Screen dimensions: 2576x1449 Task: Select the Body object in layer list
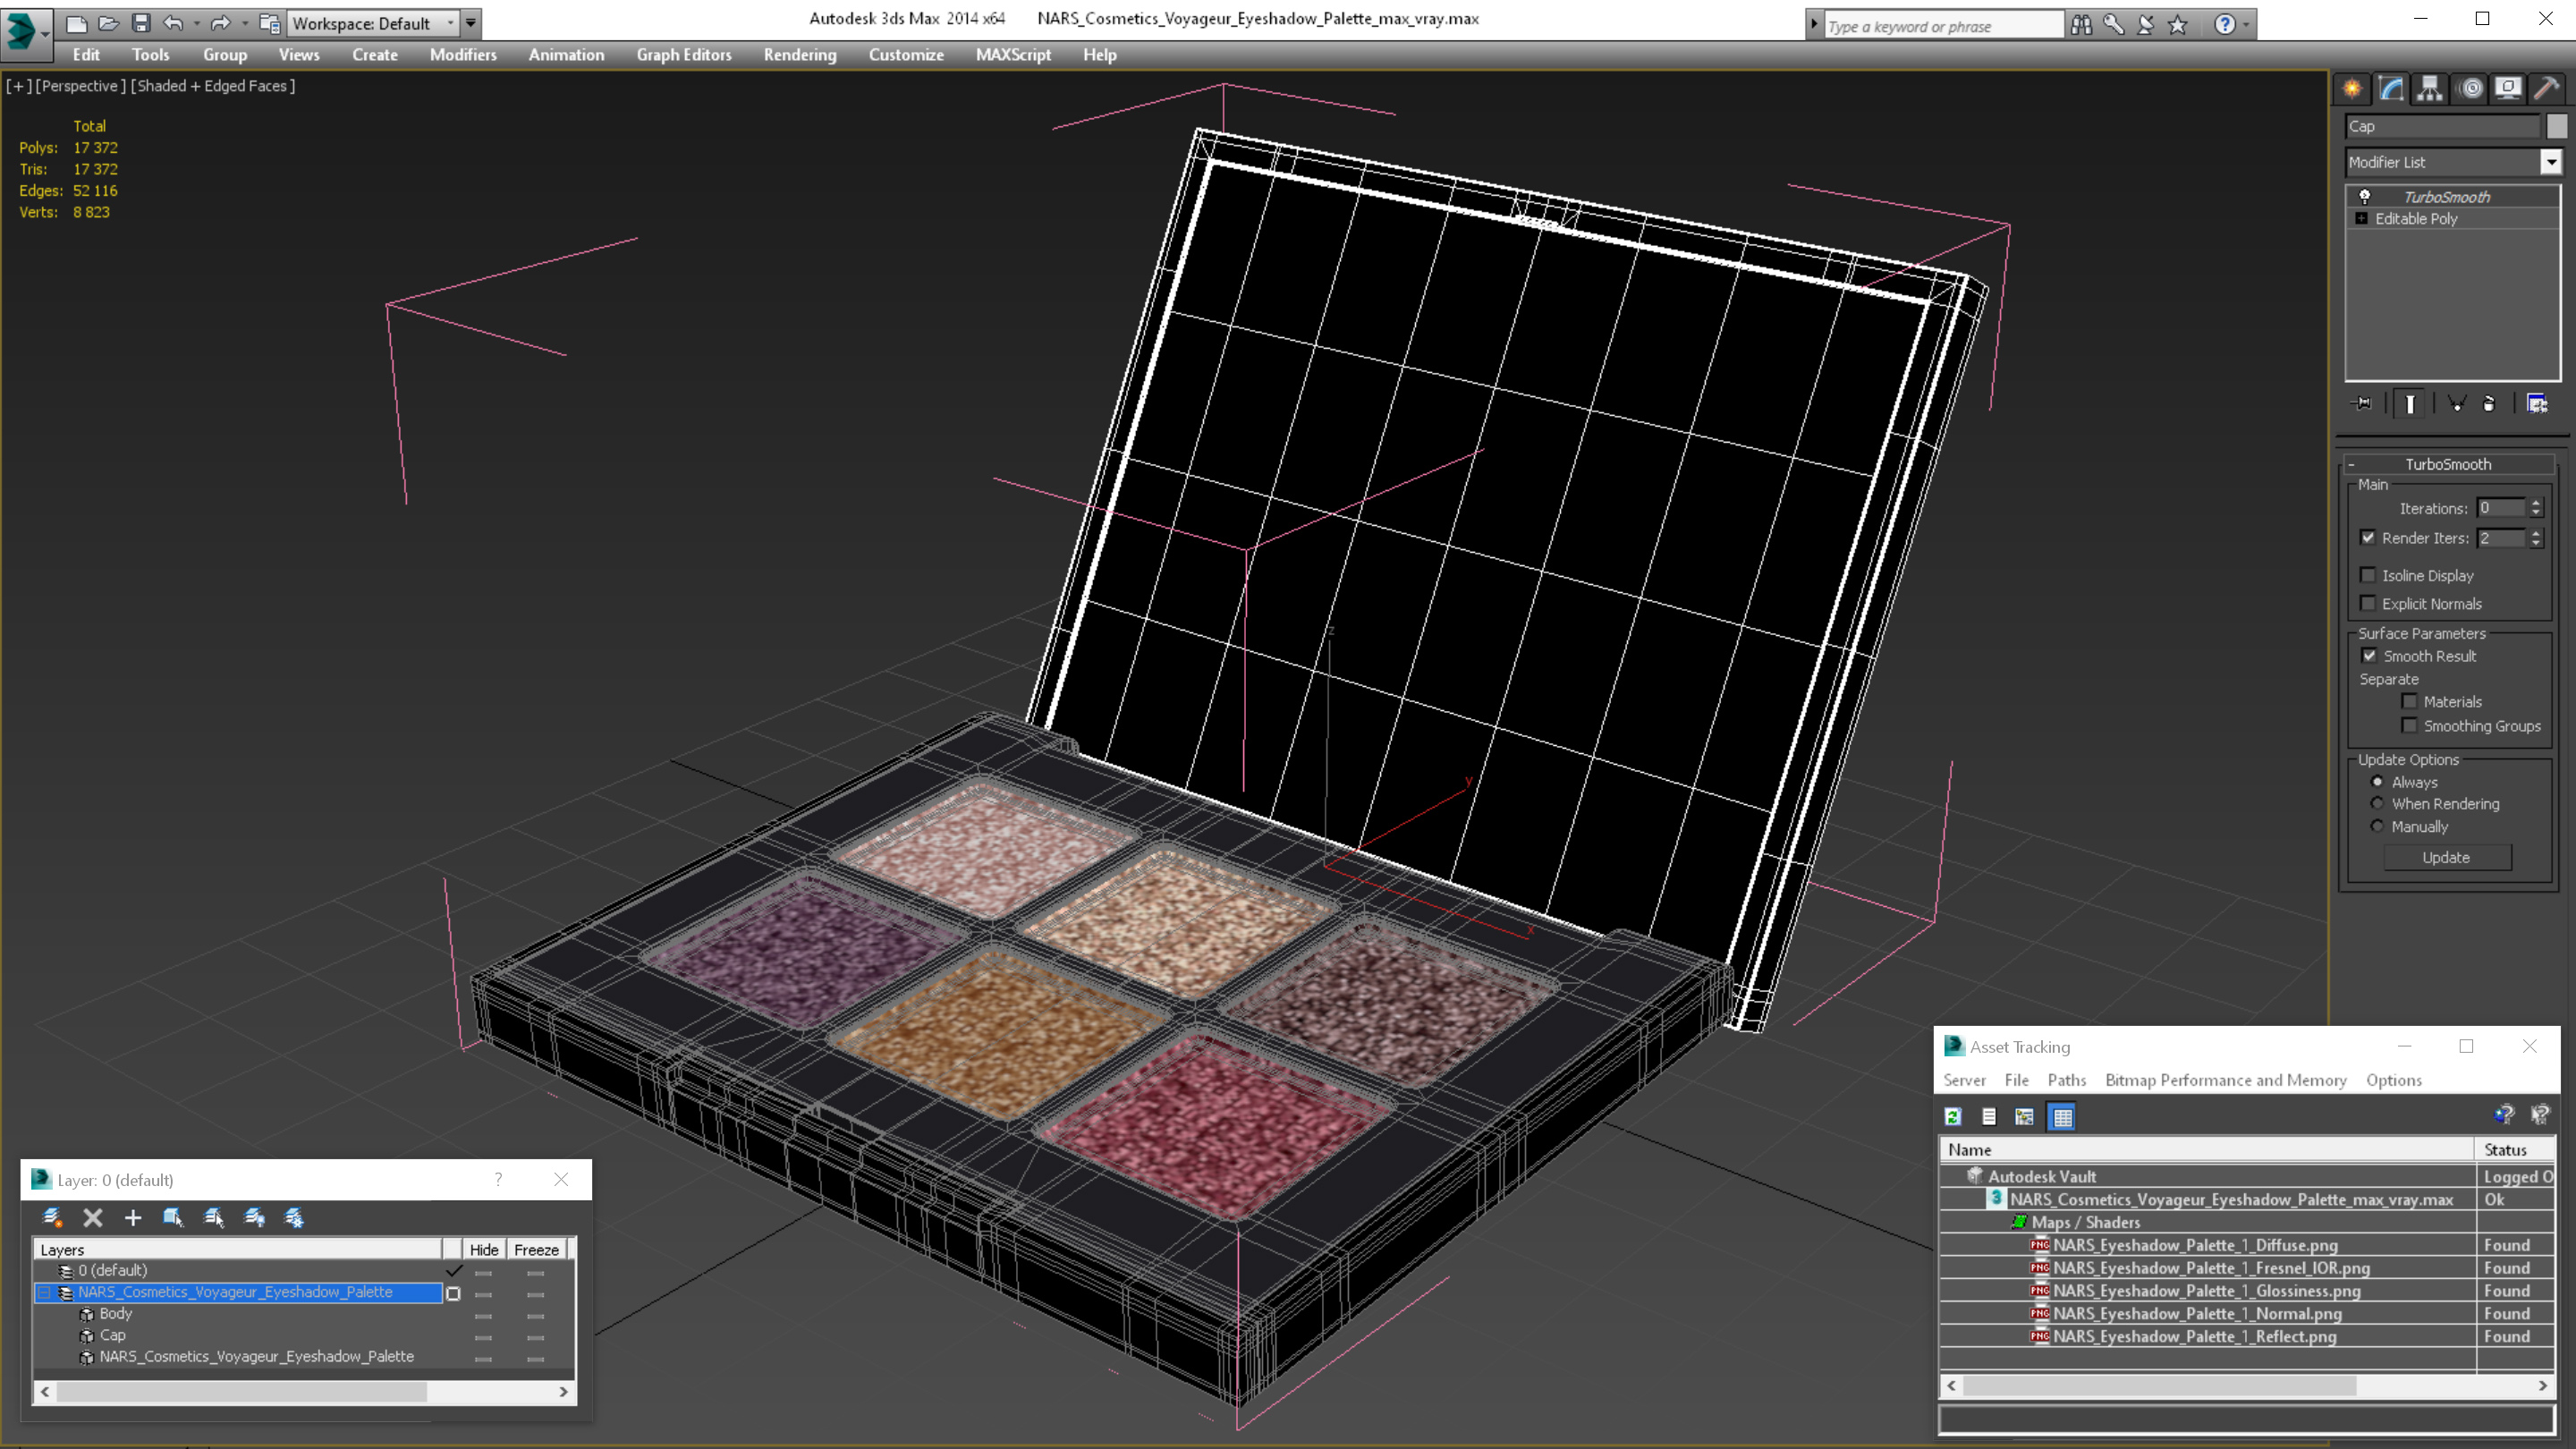pyautogui.click(x=115, y=1314)
